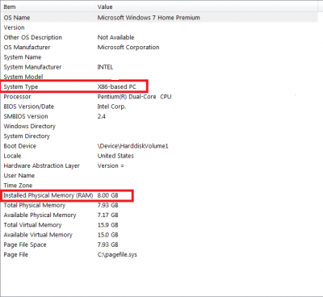The image size is (323, 297).
Task: Click the Intel Corp. value
Action: (x=111, y=107)
